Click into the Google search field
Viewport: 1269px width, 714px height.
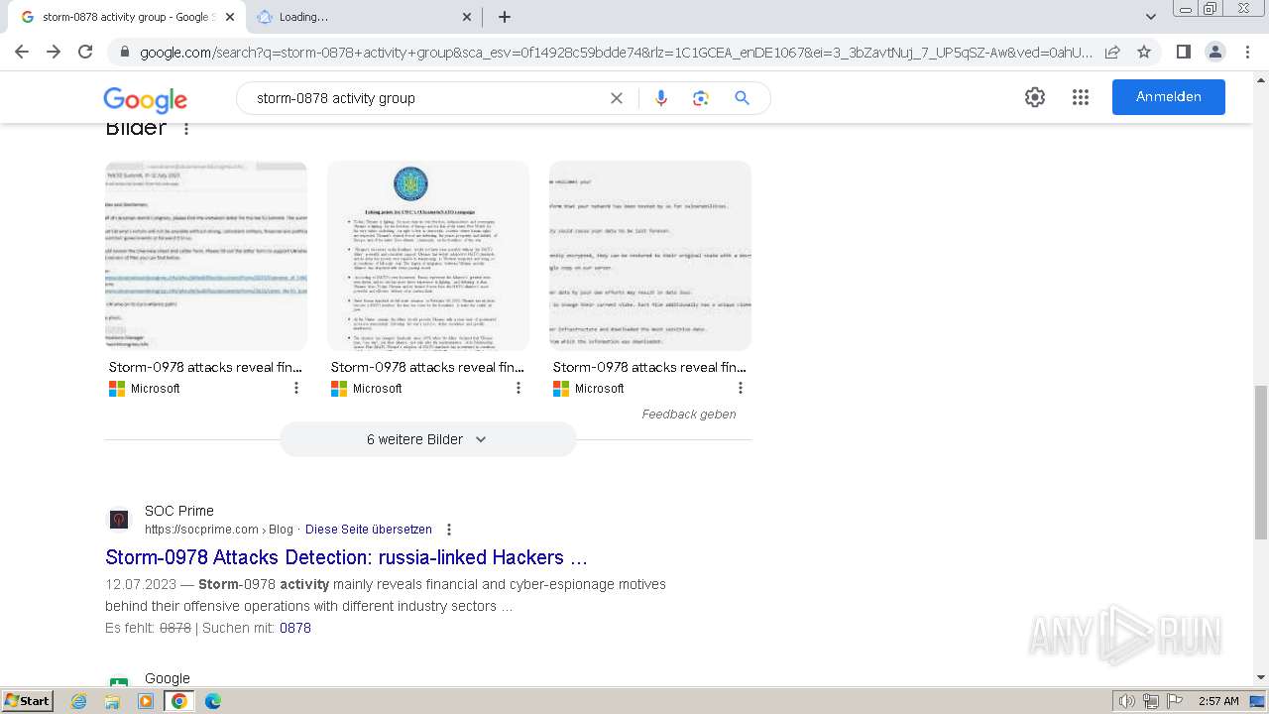tap(426, 98)
